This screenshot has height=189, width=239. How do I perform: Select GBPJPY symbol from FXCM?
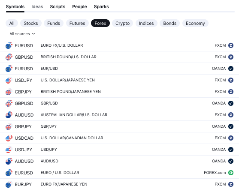[23, 92]
